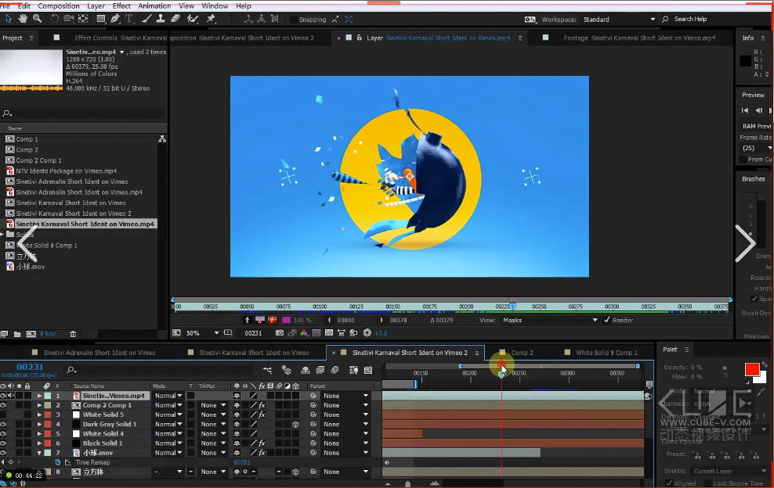Open the Graph Editor icon

pyautogui.click(x=368, y=370)
